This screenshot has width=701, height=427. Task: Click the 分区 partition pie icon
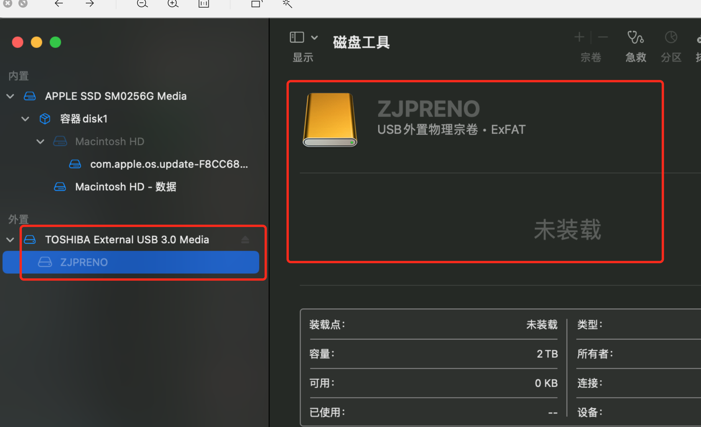(x=671, y=38)
